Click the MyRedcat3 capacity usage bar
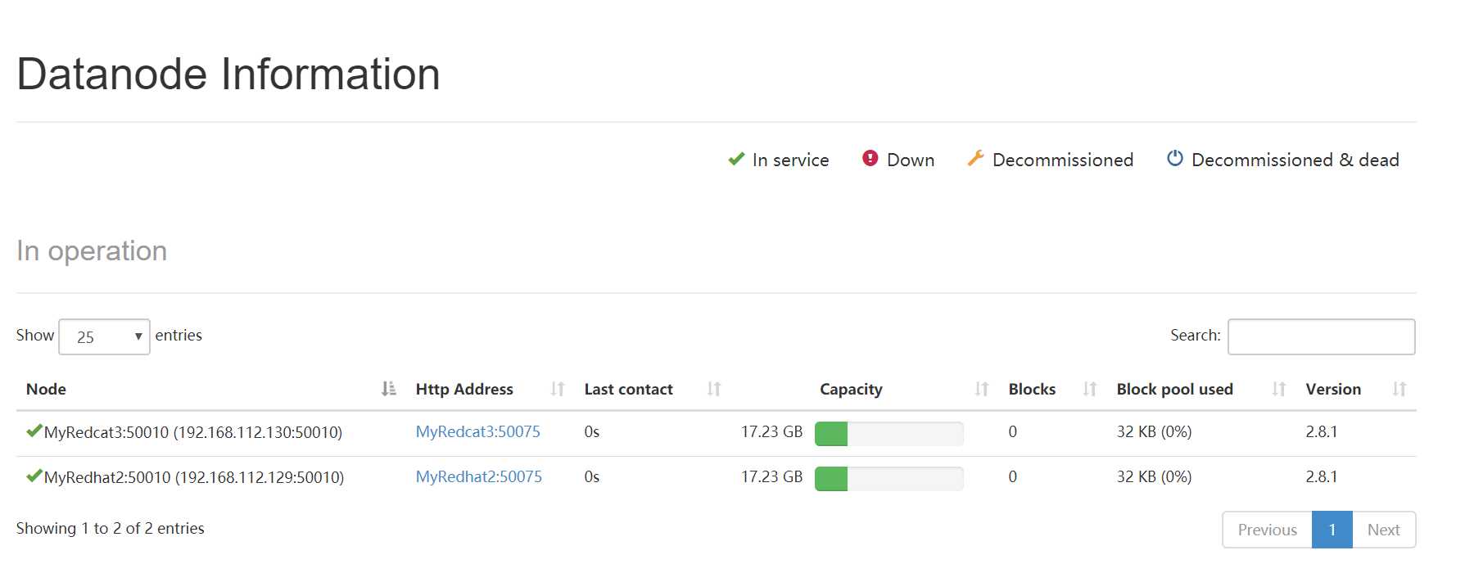The width and height of the screenshot is (1465, 573). click(x=888, y=433)
